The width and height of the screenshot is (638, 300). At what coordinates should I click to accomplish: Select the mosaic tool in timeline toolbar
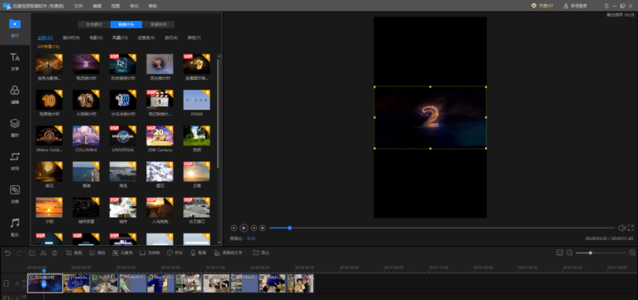click(122, 253)
